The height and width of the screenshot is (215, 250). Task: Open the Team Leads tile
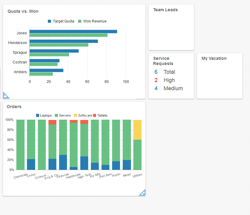(171, 27)
